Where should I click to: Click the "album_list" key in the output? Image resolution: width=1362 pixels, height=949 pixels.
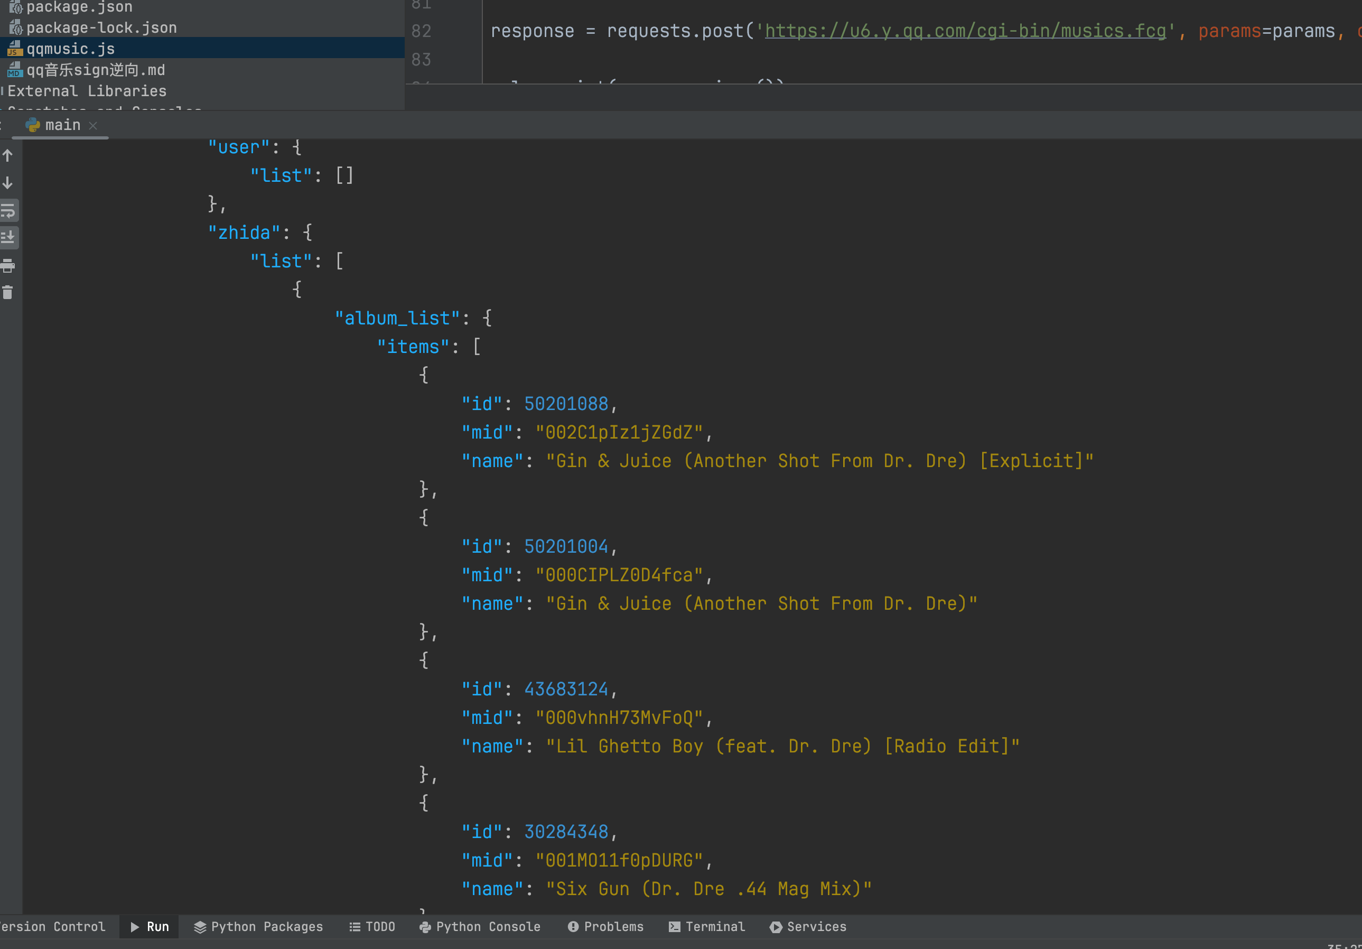397,319
